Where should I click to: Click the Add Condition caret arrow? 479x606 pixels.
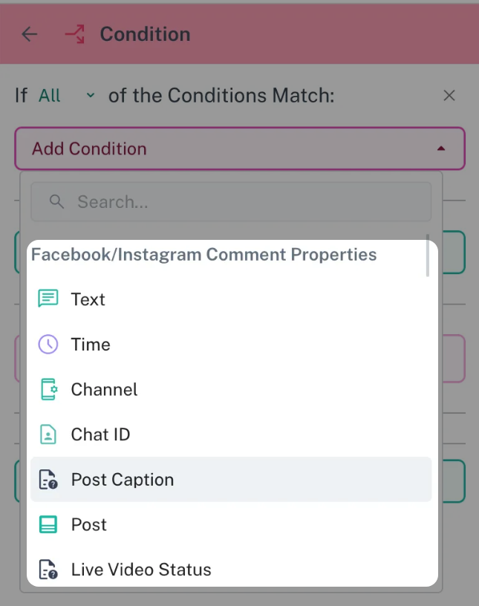441,149
